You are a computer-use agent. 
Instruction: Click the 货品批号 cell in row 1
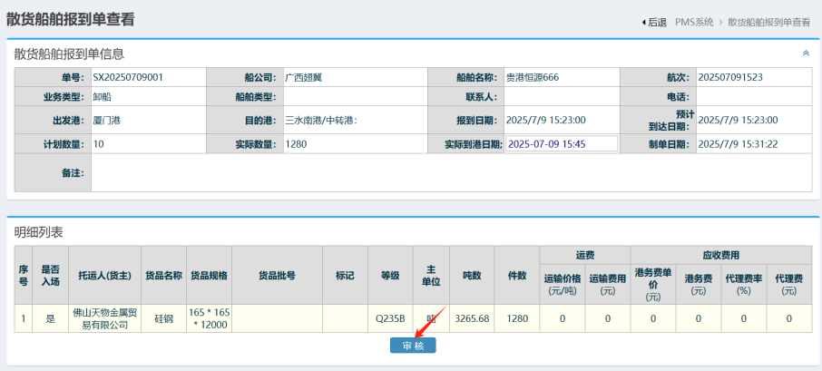pyautogui.click(x=277, y=318)
